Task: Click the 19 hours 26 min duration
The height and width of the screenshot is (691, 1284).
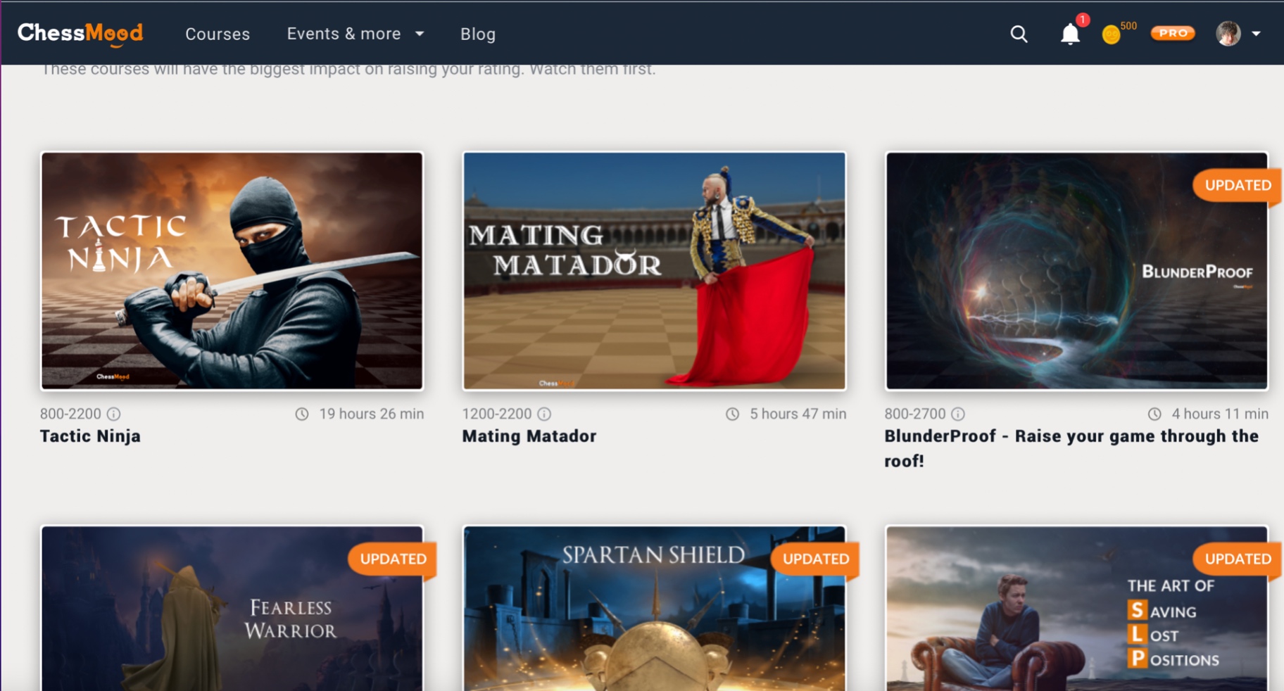Action: point(372,414)
